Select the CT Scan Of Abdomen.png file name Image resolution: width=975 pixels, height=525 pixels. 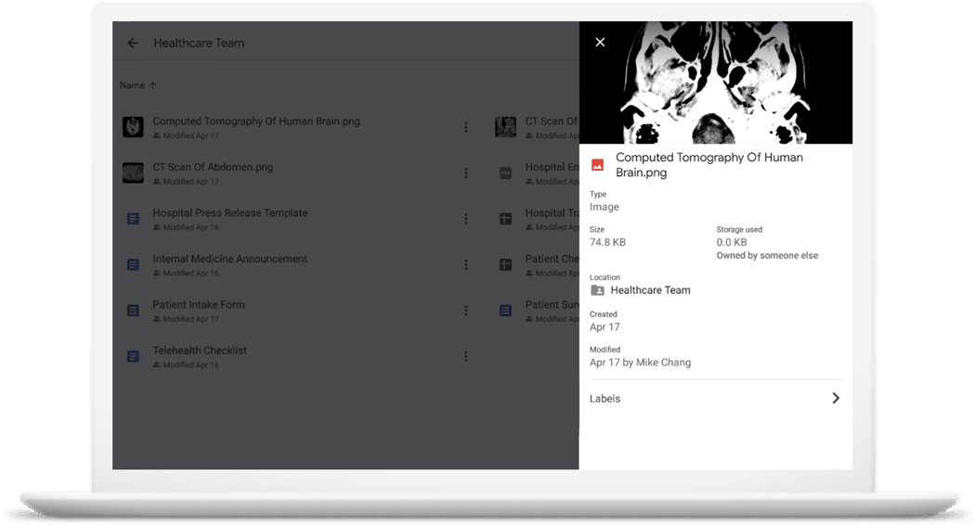click(213, 167)
